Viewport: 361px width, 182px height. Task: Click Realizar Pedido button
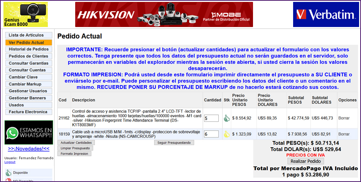coord(306,161)
